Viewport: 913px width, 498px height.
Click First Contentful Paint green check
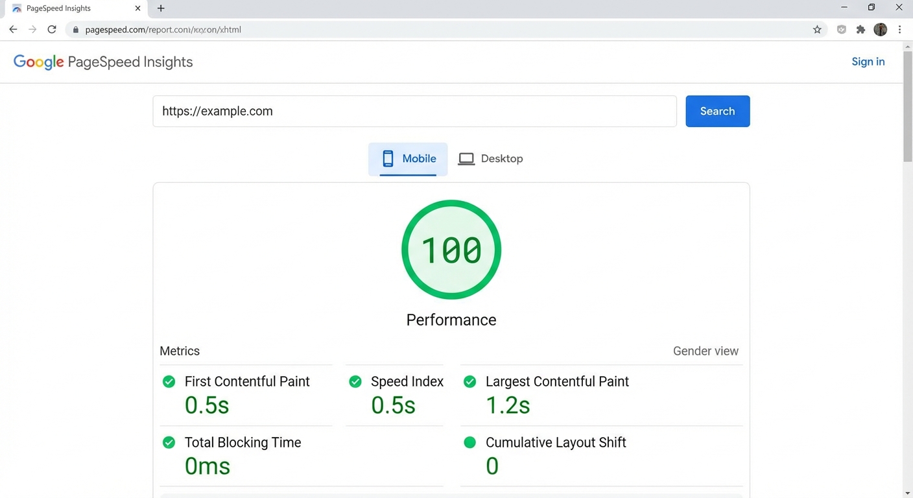tap(169, 381)
